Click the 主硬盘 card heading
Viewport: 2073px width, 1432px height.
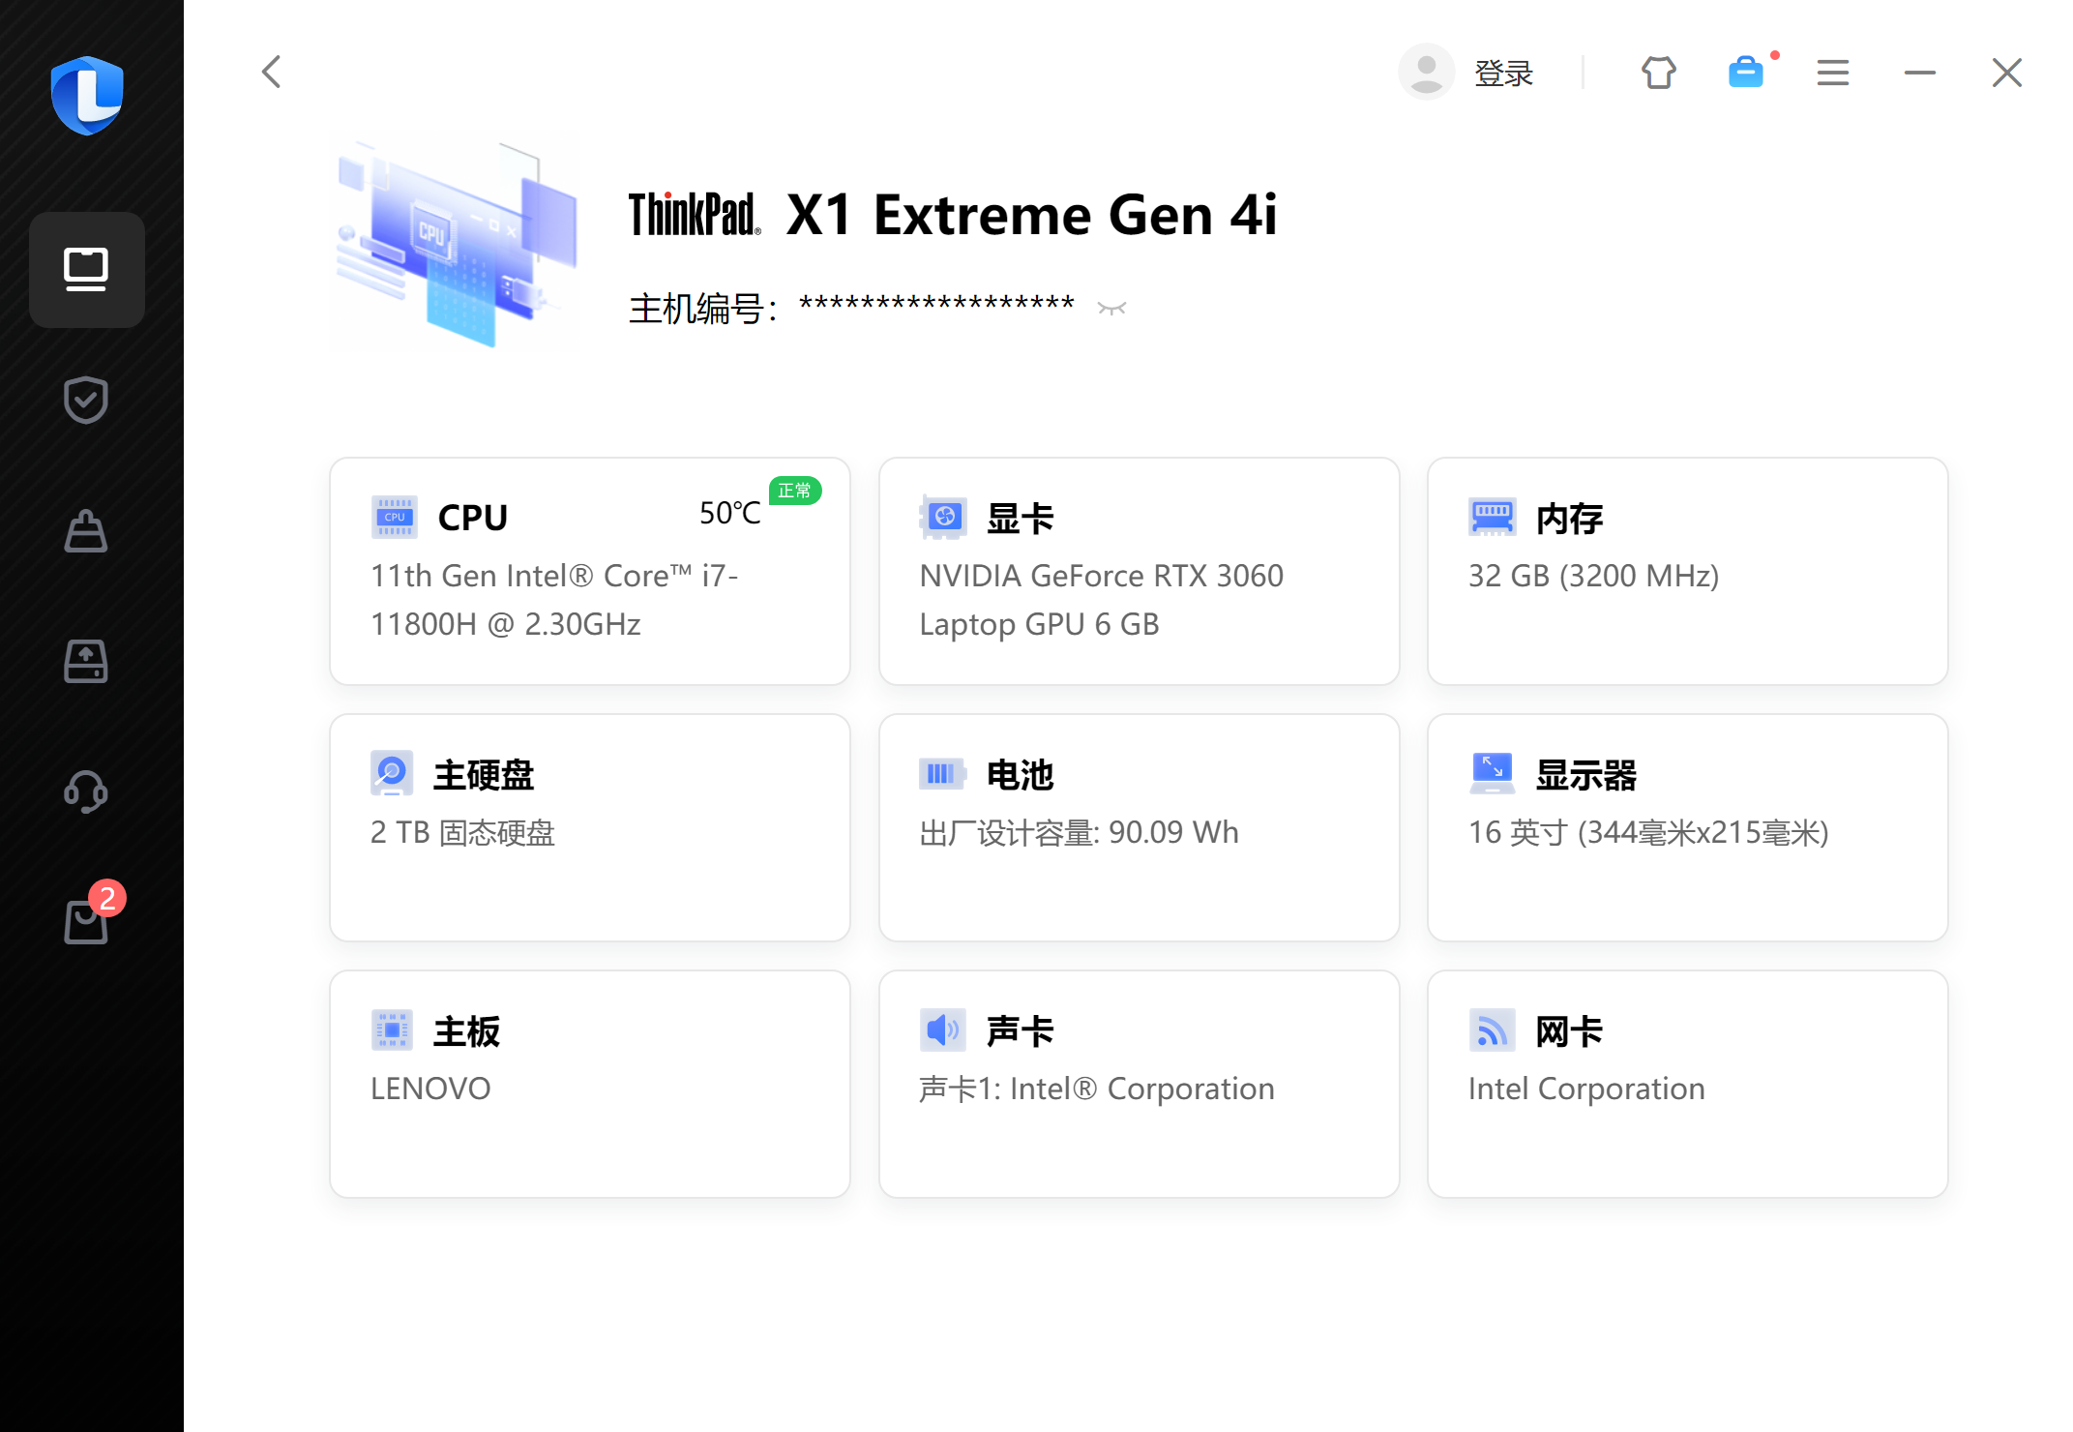[483, 774]
